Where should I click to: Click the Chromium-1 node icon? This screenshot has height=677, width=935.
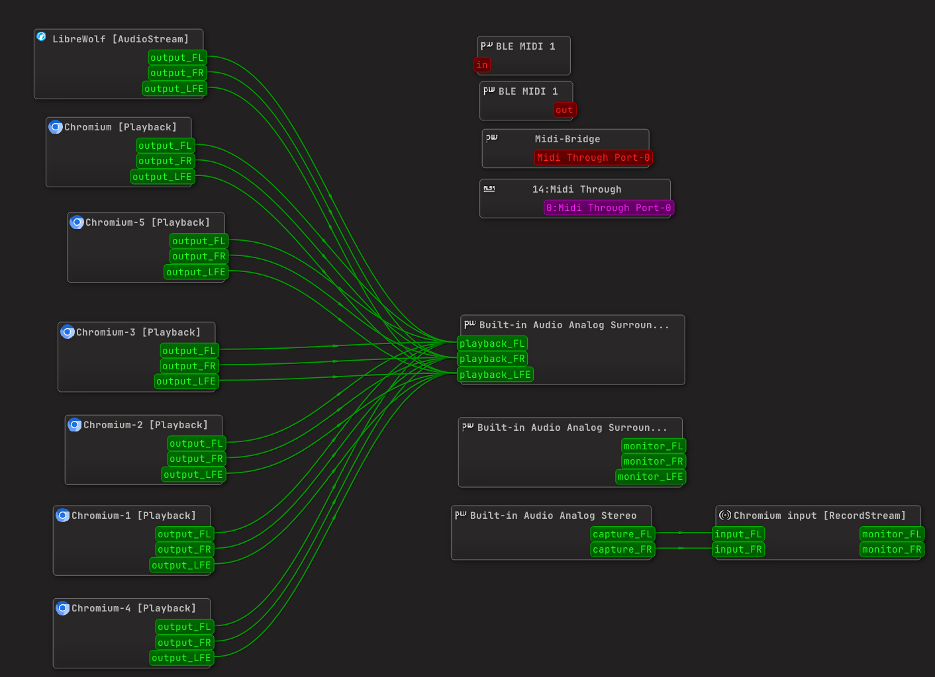tap(63, 516)
